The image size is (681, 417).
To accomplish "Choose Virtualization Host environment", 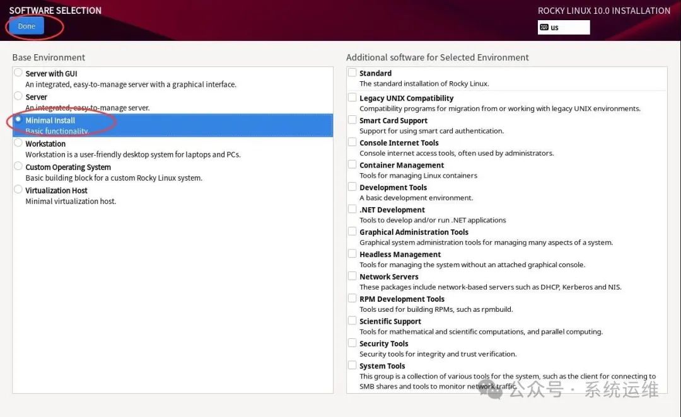I will [18, 190].
